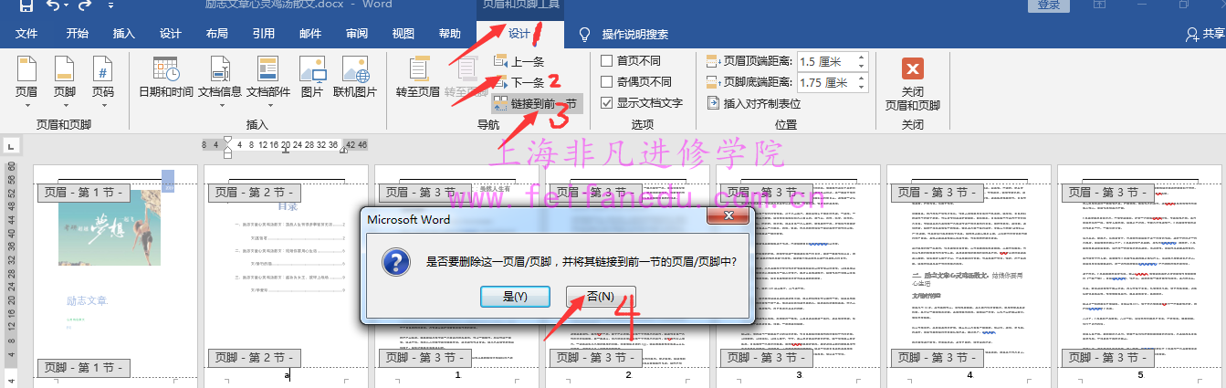The height and width of the screenshot is (388, 1226).
Task: Adjust footer bottom distance with spinner
Action: click(x=861, y=83)
